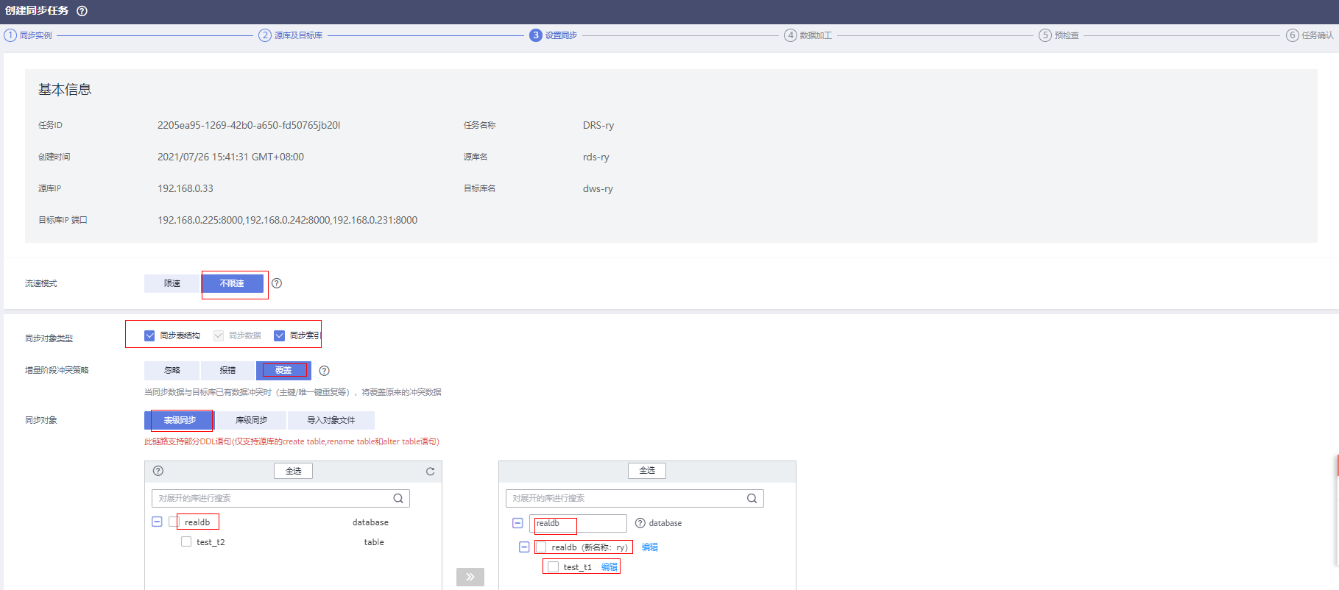Click 编辑 link for realdb (新名称: ry)
Viewport: 1339px width, 590px height.
(x=650, y=547)
